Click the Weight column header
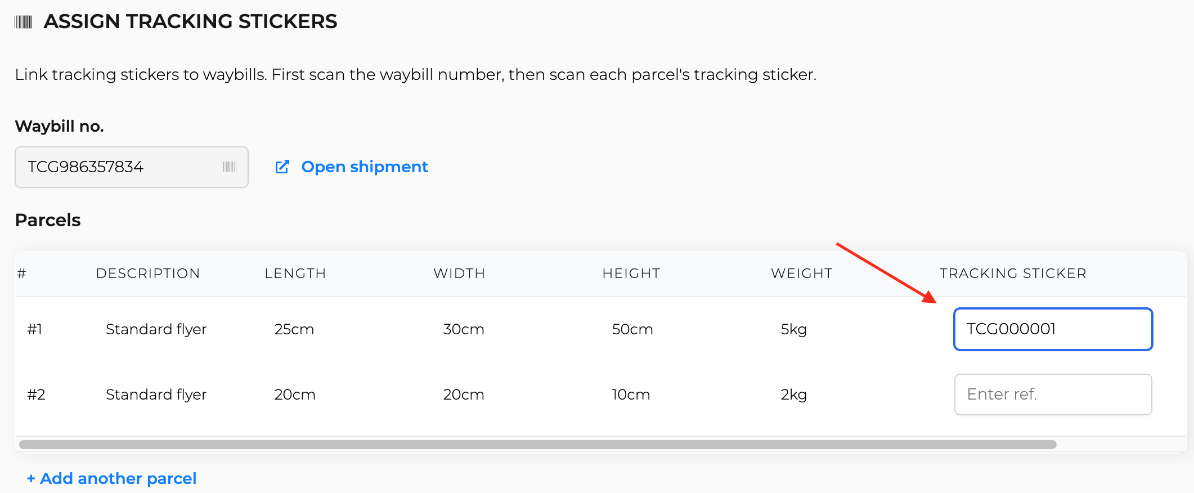Viewport: 1194px width, 493px height. tap(801, 274)
